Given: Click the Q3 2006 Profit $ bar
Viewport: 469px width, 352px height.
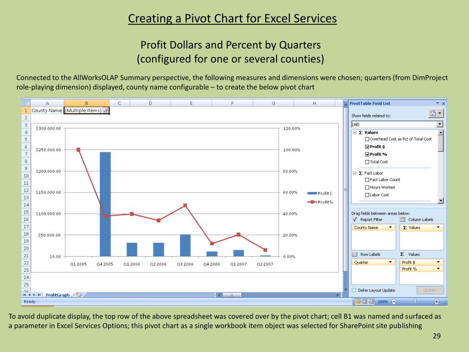Looking at the screenshot, I should coord(185,246).
